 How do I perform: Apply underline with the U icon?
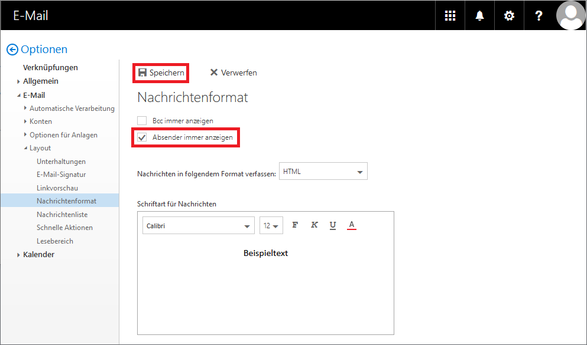pyautogui.click(x=333, y=225)
